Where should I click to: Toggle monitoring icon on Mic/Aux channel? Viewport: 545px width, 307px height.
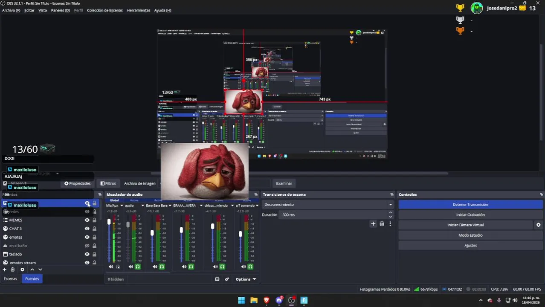click(x=118, y=267)
